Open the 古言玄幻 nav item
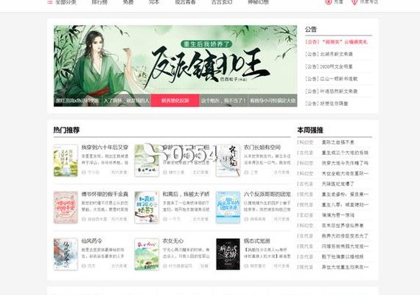The image size is (420, 295). (222, 2)
